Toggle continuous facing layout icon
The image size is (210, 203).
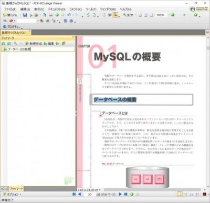(197, 194)
